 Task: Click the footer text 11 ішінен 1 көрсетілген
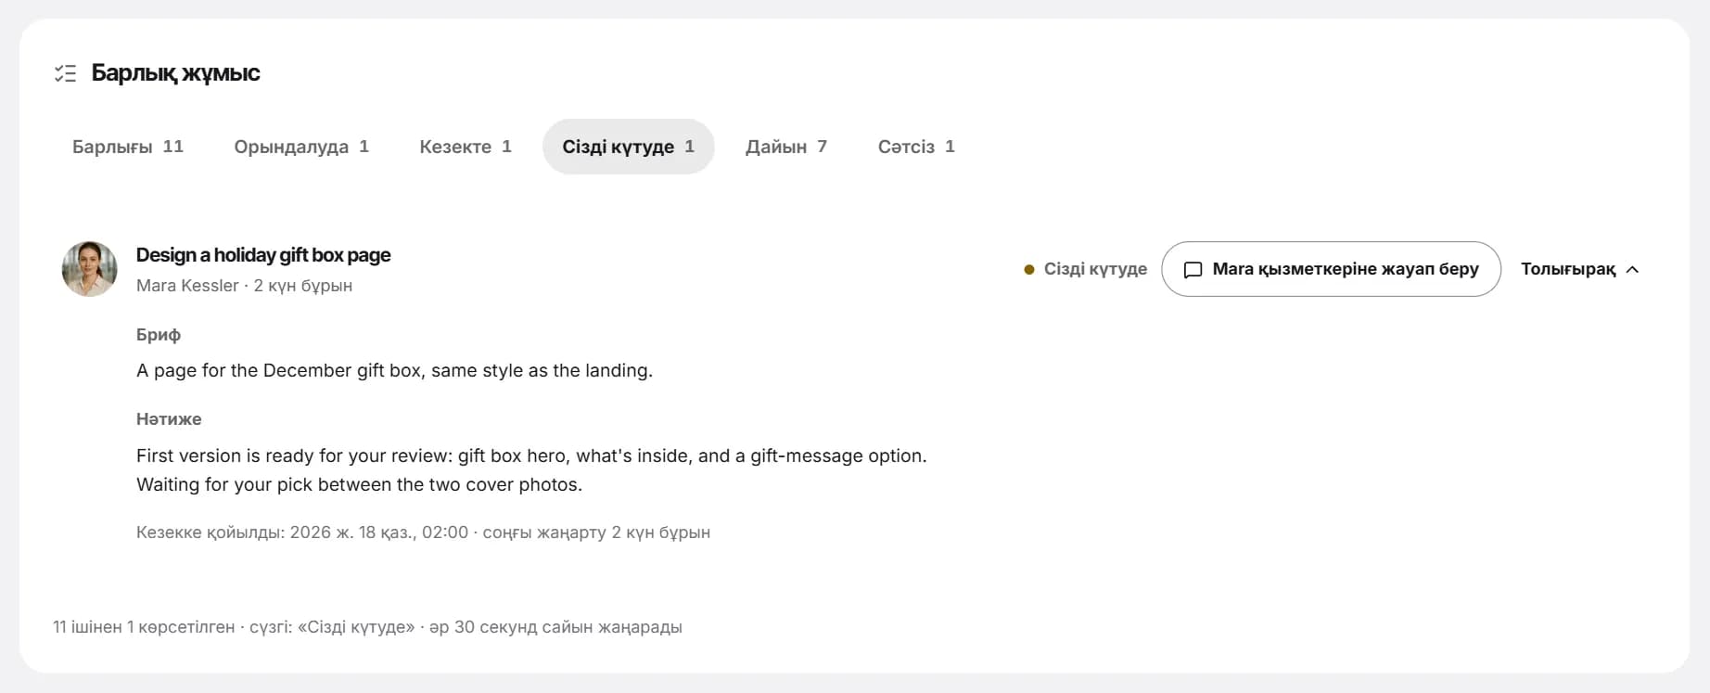(x=144, y=627)
